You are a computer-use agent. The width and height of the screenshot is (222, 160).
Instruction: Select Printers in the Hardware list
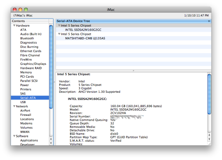click(x=26, y=89)
